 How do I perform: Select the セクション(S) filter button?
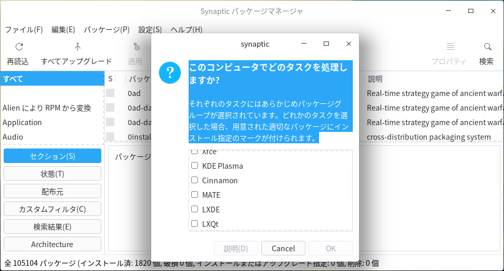(x=52, y=156)
